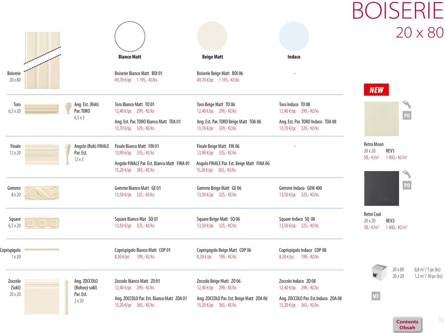Click the Contents Obsah button
The image size is (445, 333).
407,324
